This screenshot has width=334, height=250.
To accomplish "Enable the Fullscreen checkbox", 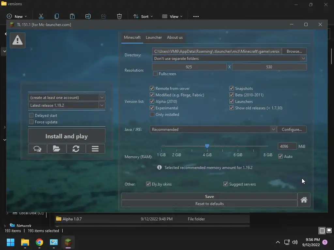I will pyautogui.click(x=155, y=74).
